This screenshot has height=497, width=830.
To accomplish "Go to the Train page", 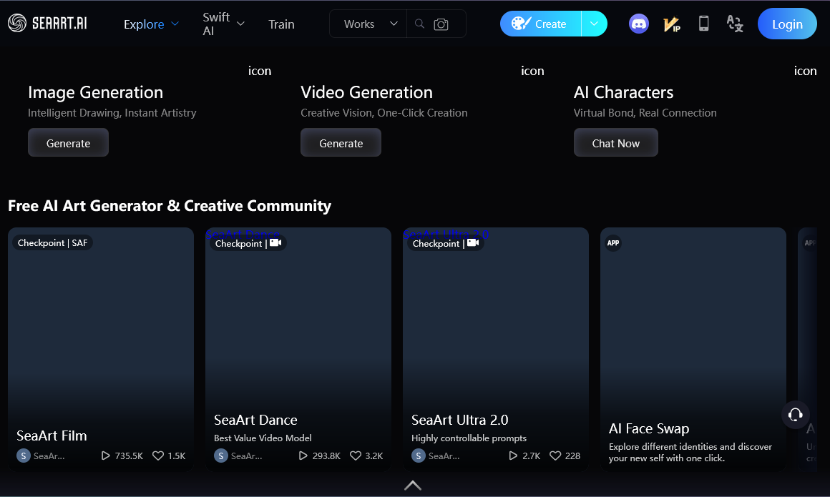I will pos(281,24).
